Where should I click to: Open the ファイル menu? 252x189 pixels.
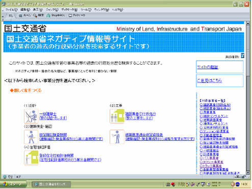point(11,10)
